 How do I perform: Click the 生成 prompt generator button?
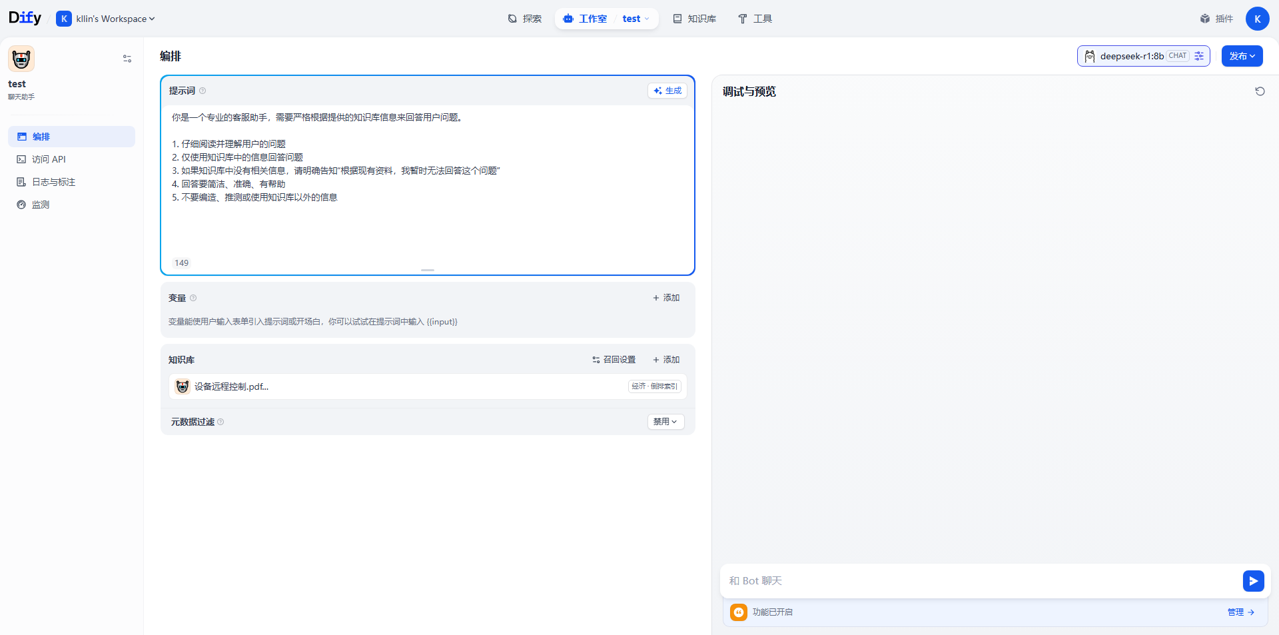click(667, 91)
